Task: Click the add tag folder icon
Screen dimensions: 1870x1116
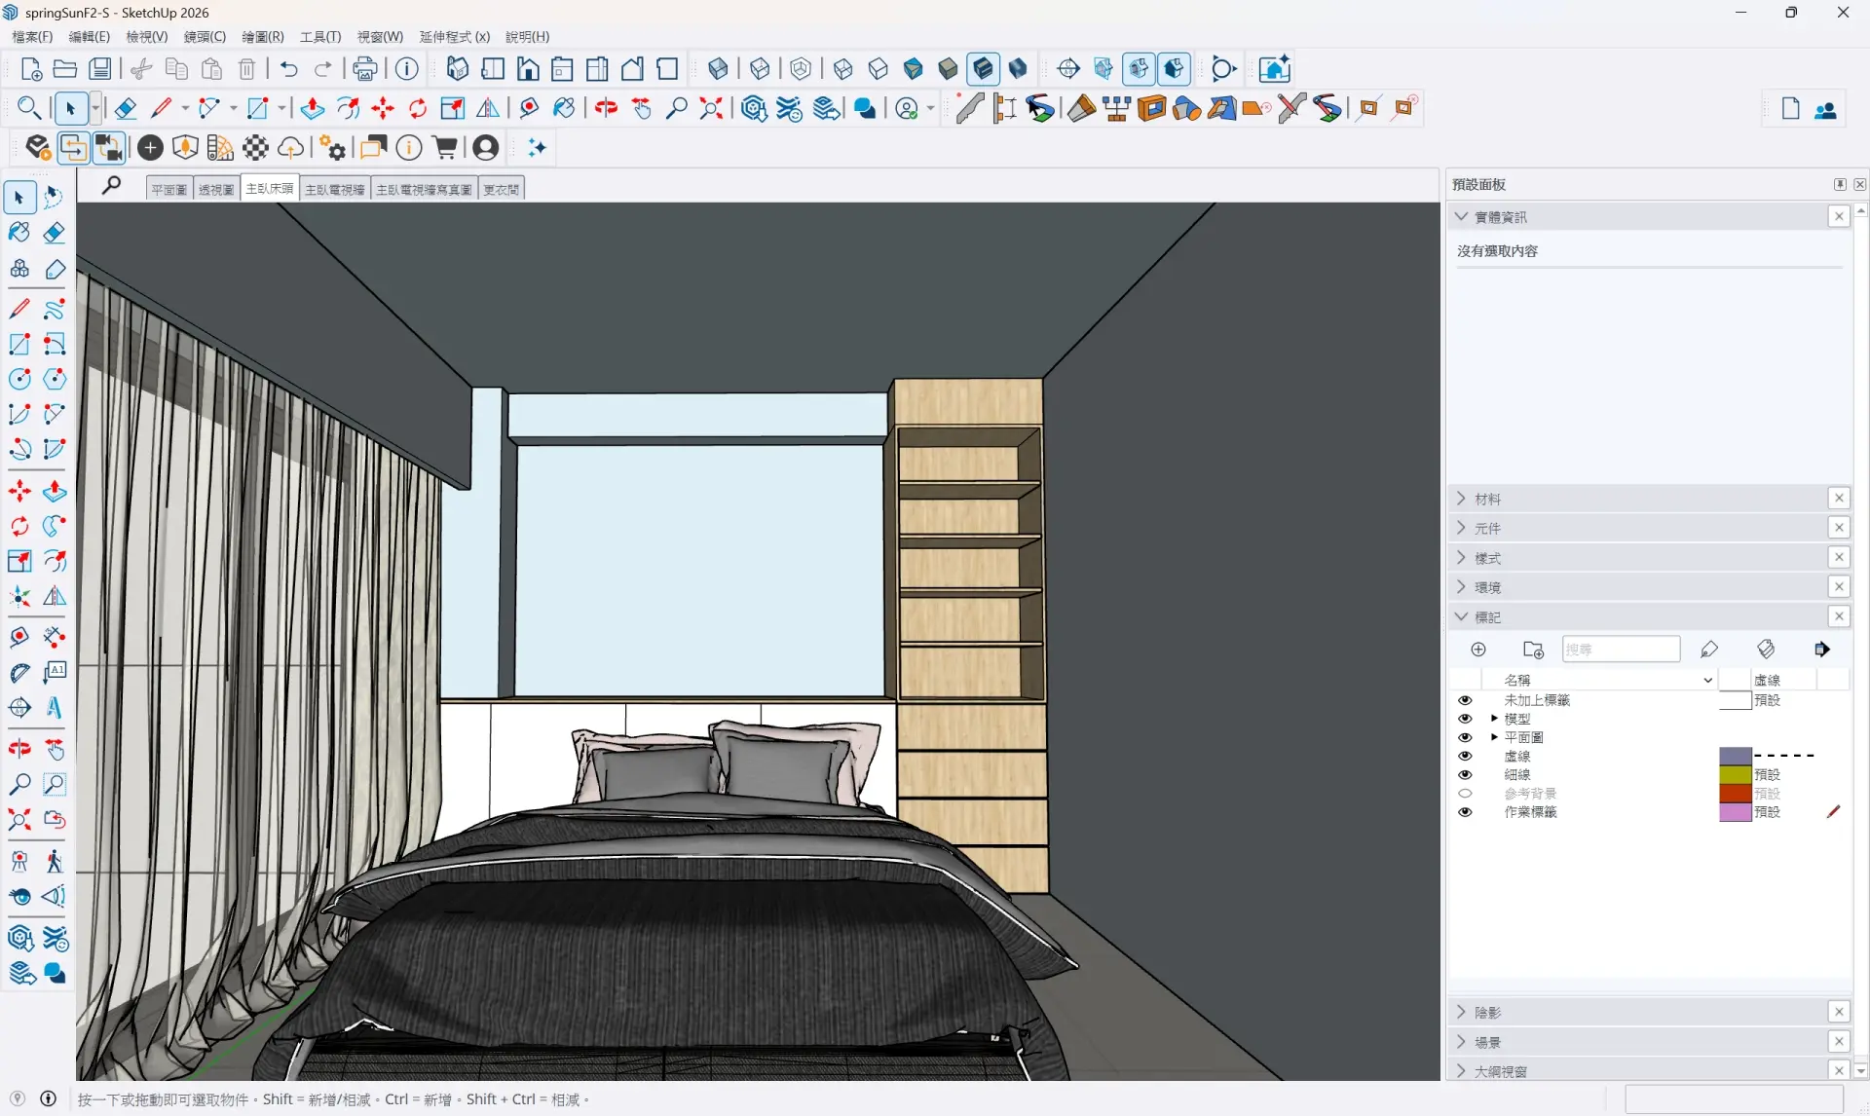Action: [1533, 650]
